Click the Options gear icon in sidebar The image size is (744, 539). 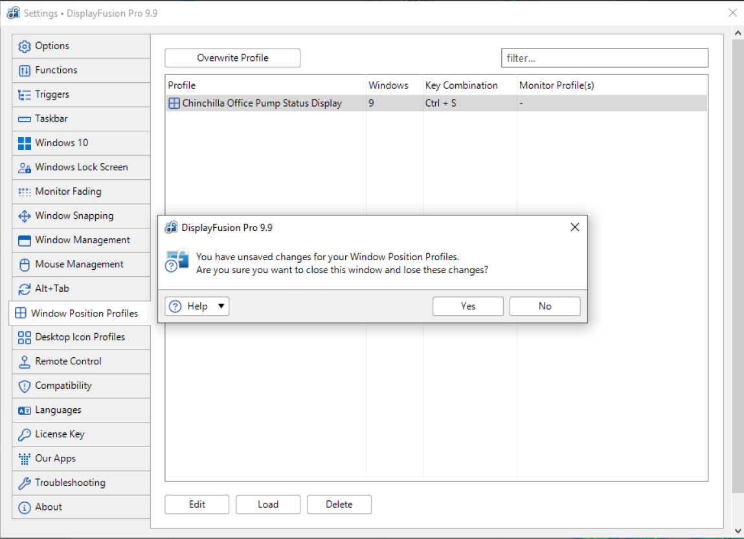coord(25,46)
